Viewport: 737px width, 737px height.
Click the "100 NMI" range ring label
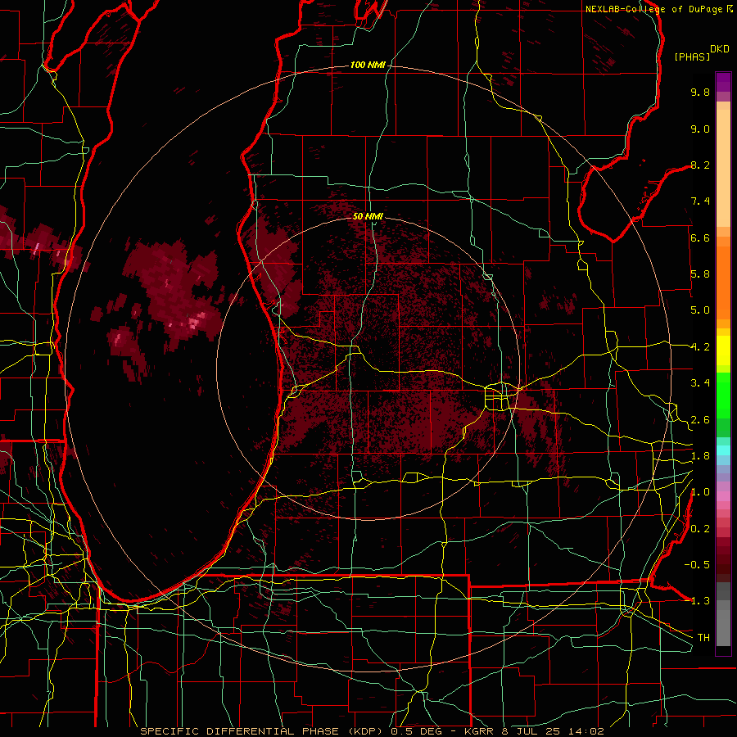coord(368,65)
